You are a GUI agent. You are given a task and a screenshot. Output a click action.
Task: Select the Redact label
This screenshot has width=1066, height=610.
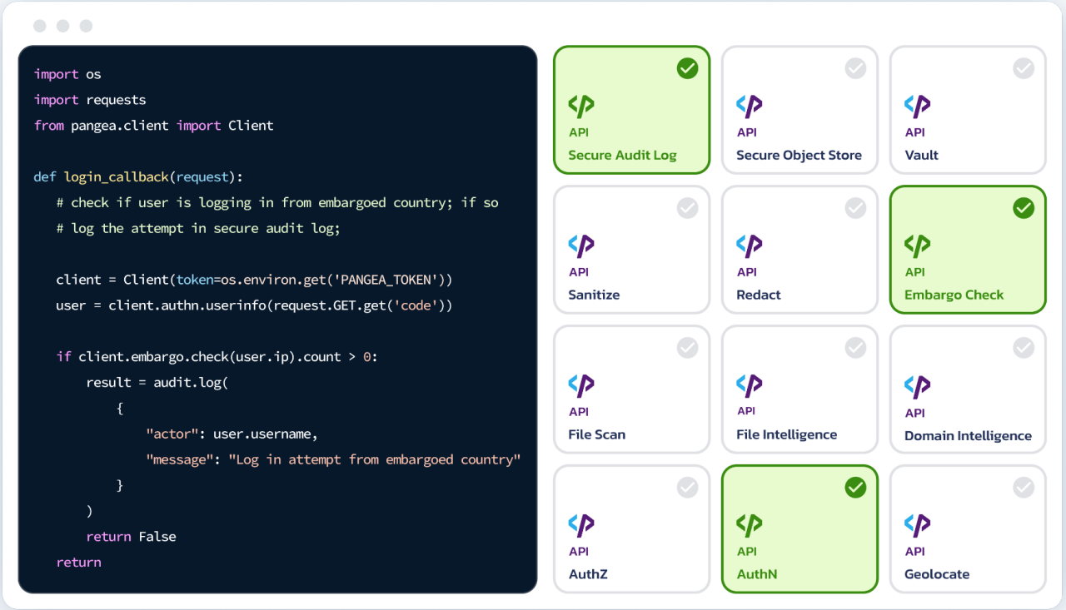tap(759, 295)
